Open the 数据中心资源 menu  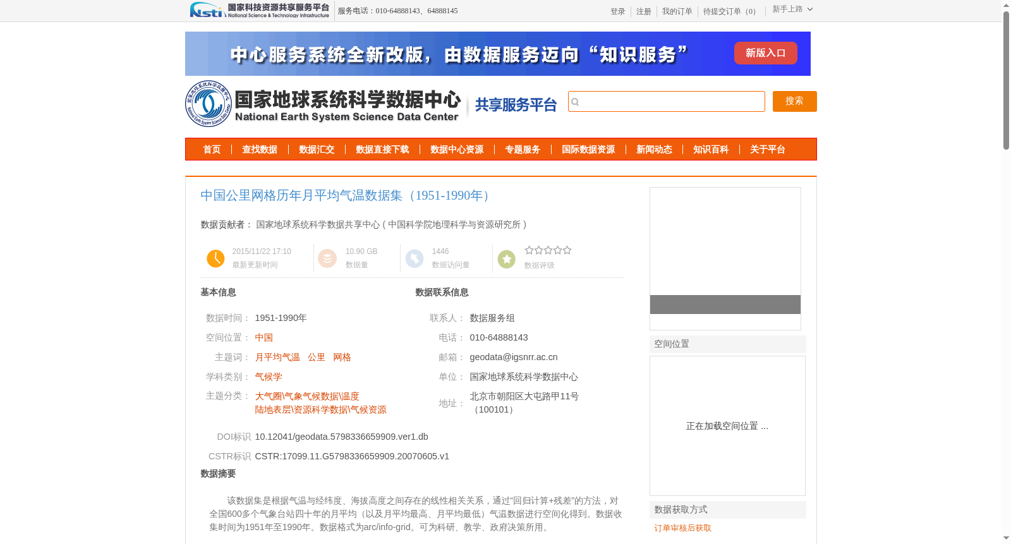pos(457,150)
